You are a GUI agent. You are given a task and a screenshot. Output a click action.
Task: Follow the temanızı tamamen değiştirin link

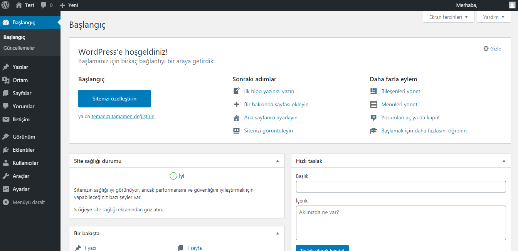pyautogui.click(x=123, y=116)
